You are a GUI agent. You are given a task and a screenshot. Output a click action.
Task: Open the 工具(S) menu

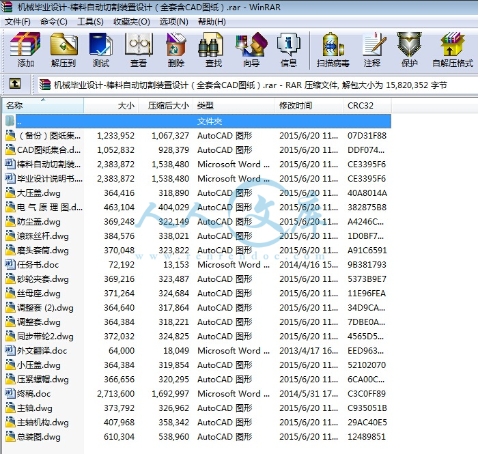pyautogui.click(x=90, y=22)
